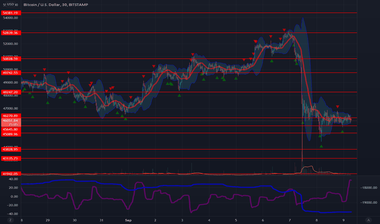This screenshot has width=380, height=224.
Task: Click date 29 on the time axis
Action: point(47,220)
